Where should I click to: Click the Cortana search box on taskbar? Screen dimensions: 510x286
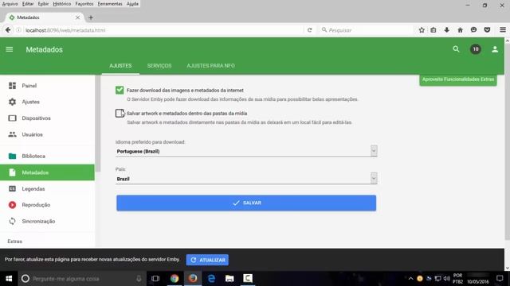(x=81, y=279)
